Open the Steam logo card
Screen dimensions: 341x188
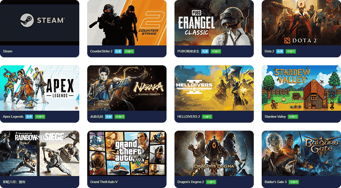[x=39, y=23]
